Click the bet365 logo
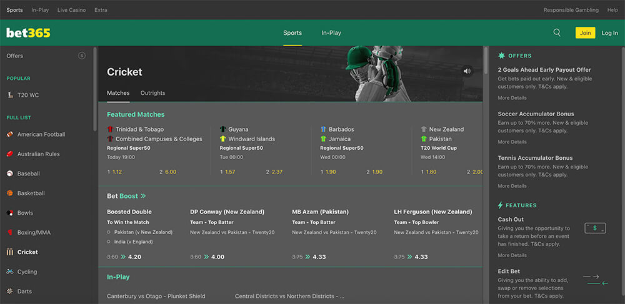 (28, 32)
